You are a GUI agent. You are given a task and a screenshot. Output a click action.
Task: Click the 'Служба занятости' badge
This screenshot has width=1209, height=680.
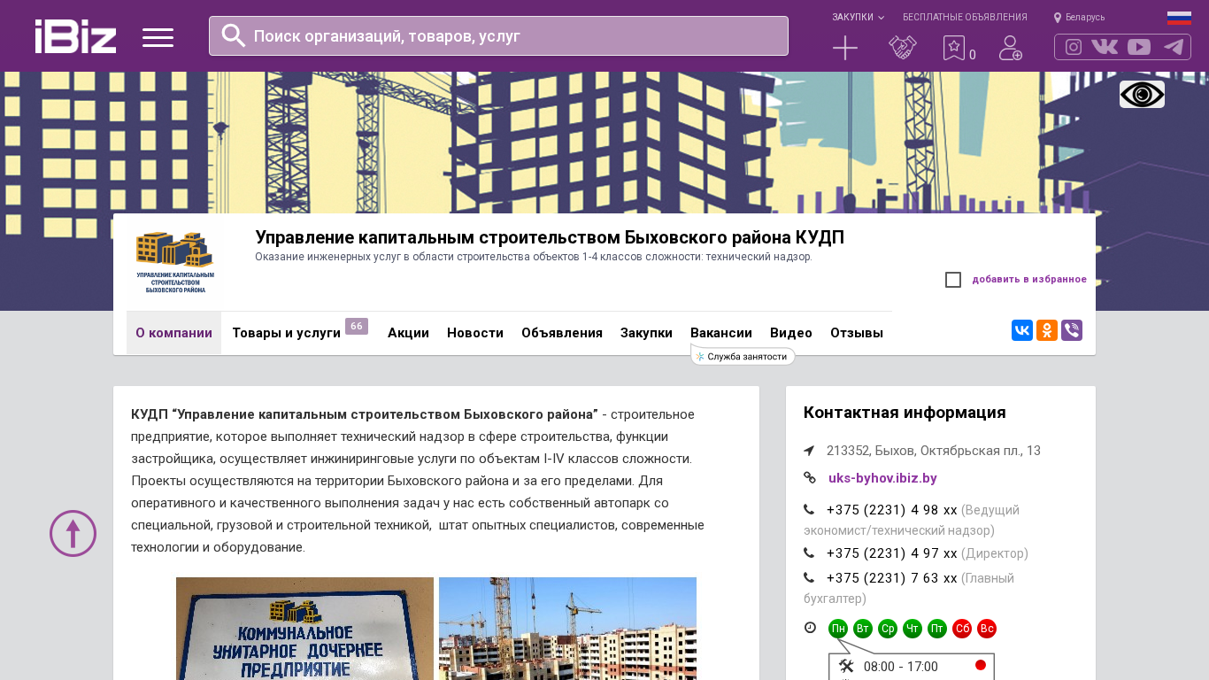743,356
